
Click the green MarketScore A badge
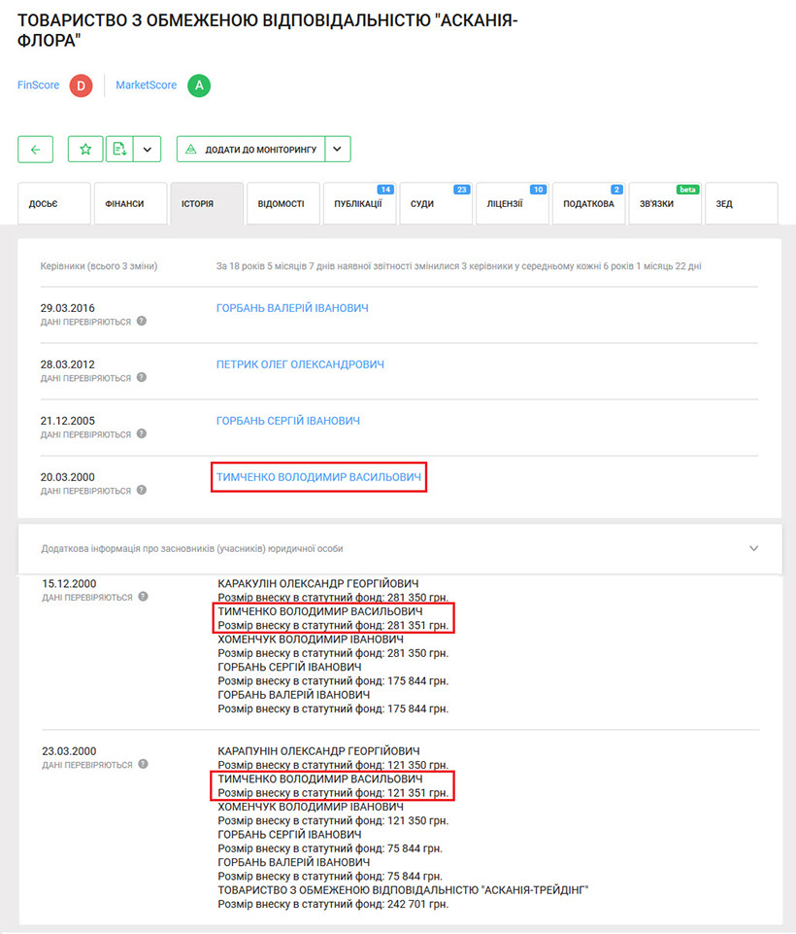coord(199,86)
